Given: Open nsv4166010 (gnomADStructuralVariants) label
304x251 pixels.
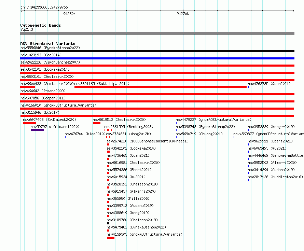Looking at the screenshot, I should (58, 105).
